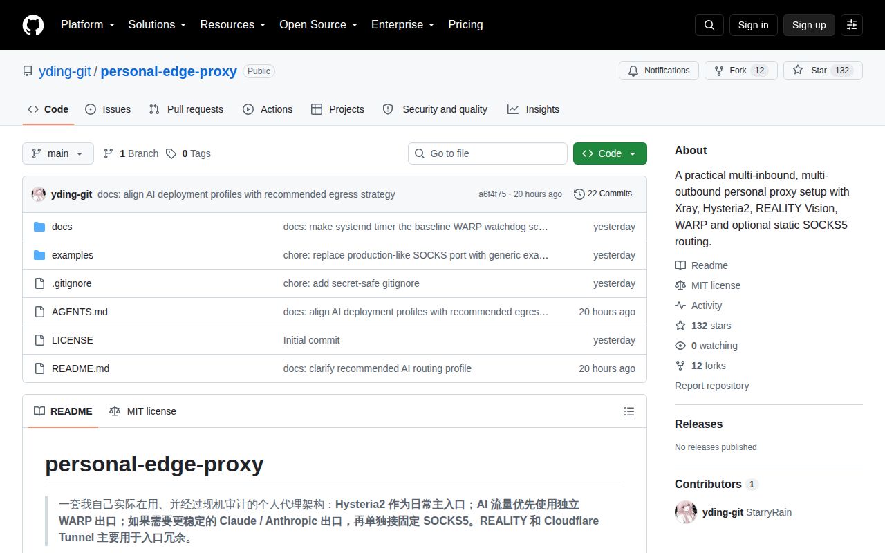Expand the Enterprise menu
The image size is (885, 553).
(402, 25)
